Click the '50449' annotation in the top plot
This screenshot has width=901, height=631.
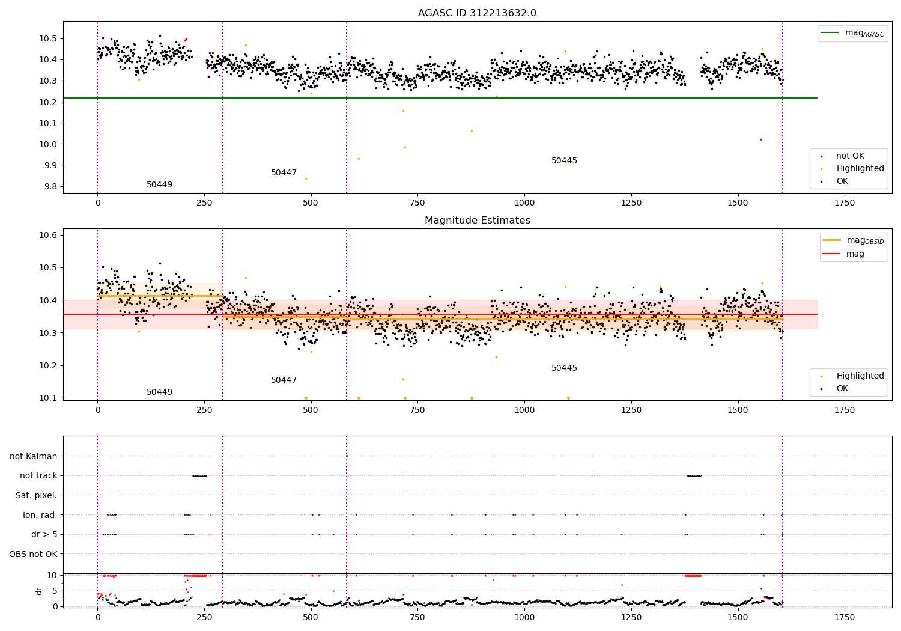[x=159, y=185]
